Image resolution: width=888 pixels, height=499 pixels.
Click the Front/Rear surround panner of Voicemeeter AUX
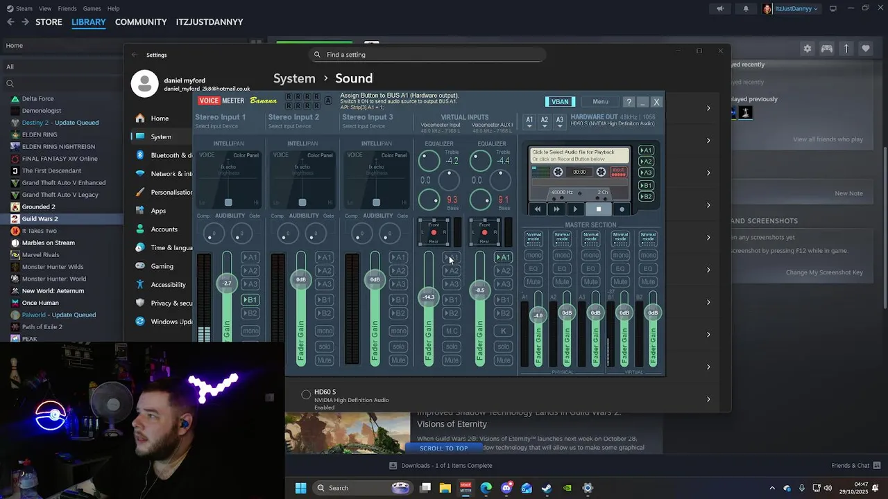484,232
